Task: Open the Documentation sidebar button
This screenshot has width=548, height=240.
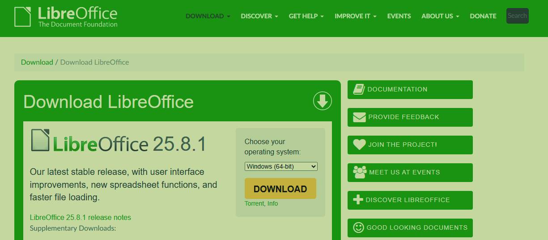Action: coord(410,90)
